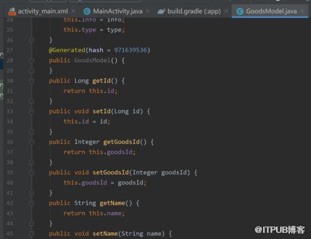Click the getGoodsId method name
The height and width of the screenshot is (239, 311).
click(x=121, y=142)
